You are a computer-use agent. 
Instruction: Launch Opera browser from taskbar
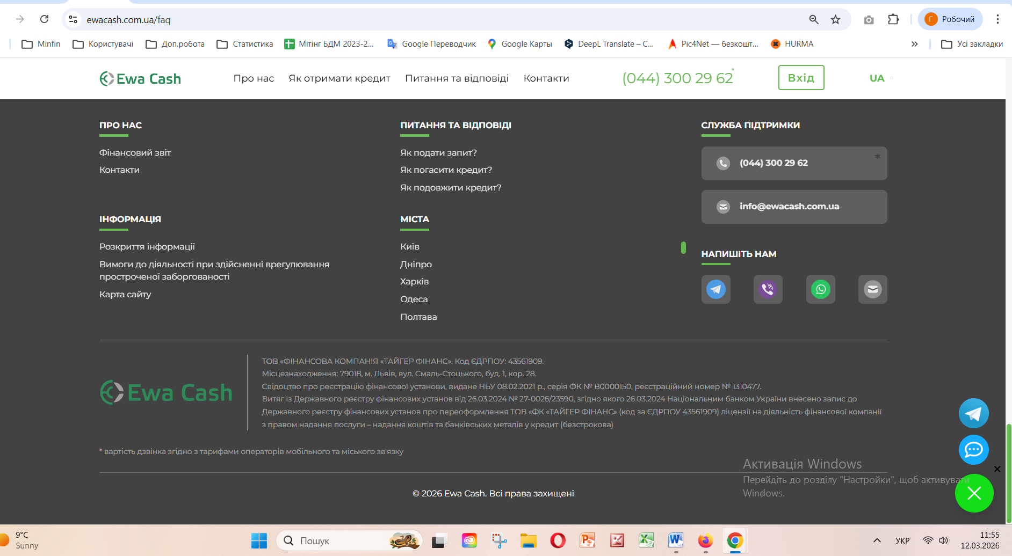(558, 540)
